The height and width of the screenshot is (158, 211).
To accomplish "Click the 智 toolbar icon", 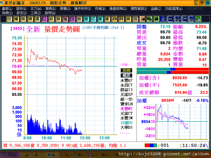I will point(79,19).
